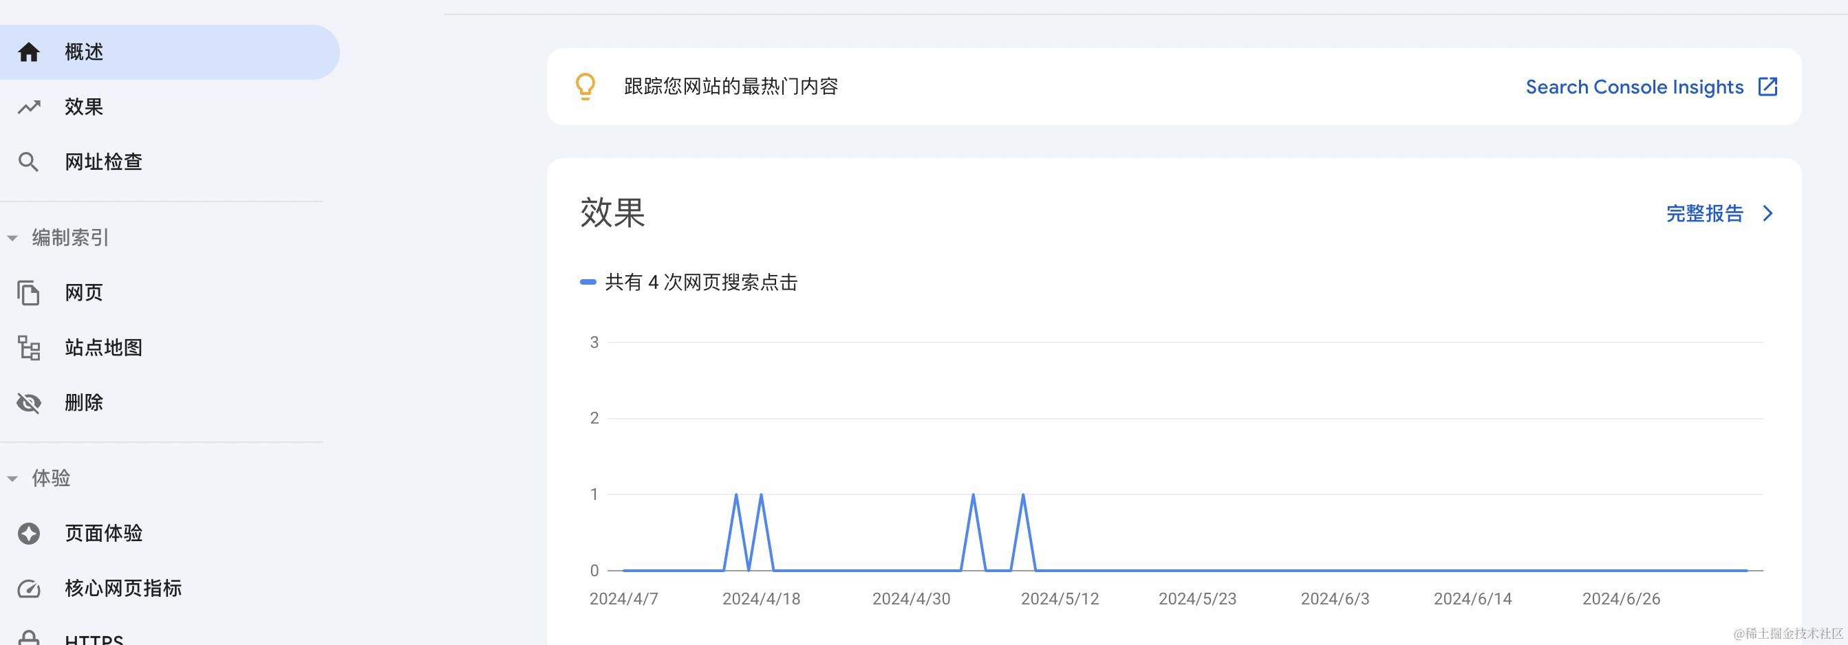Open the 概述 overview page
Screen dimensions: 1848x645
point(169,52)
